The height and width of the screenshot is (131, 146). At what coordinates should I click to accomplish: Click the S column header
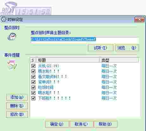33,60
